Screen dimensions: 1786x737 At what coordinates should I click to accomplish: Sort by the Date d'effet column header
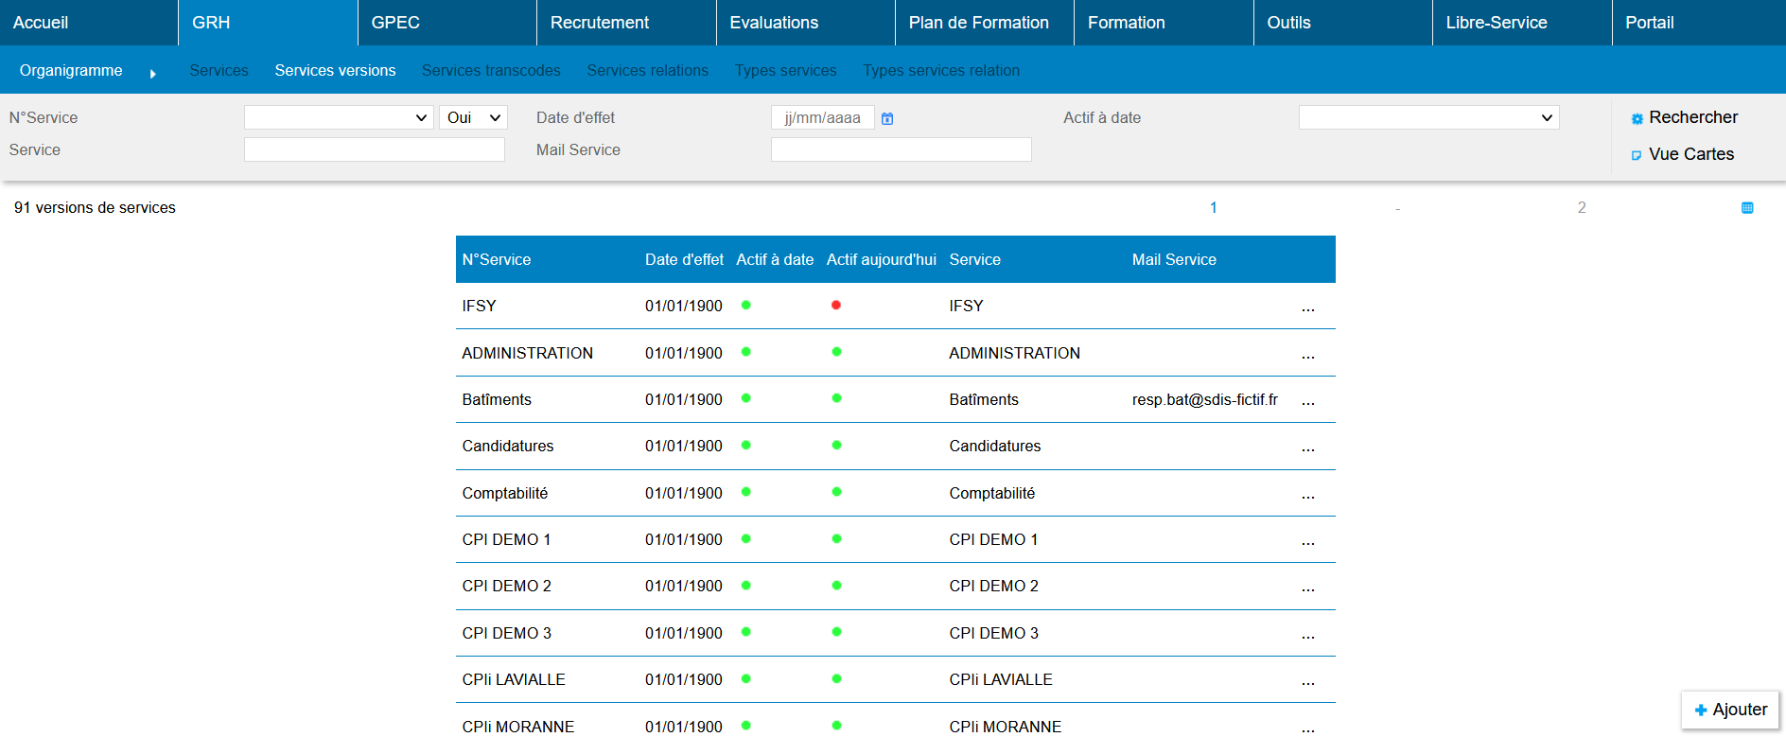pos(683,260)
